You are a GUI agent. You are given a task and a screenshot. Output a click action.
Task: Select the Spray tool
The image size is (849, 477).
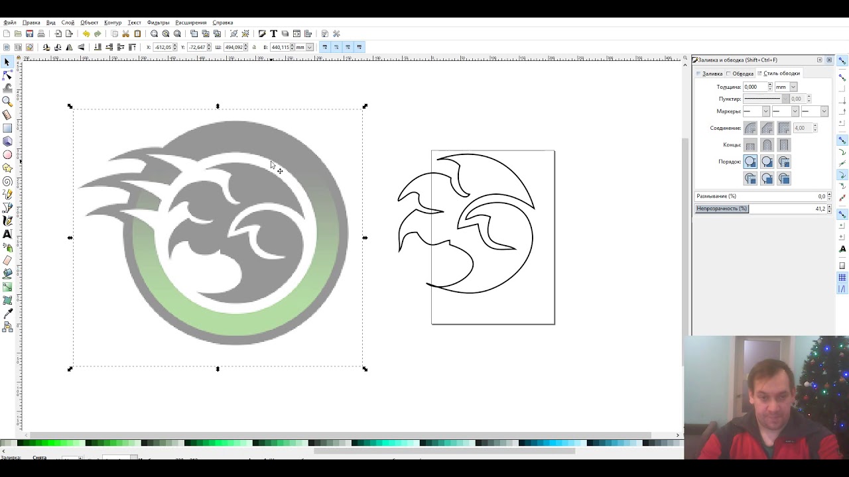click(x=7, y=247)
